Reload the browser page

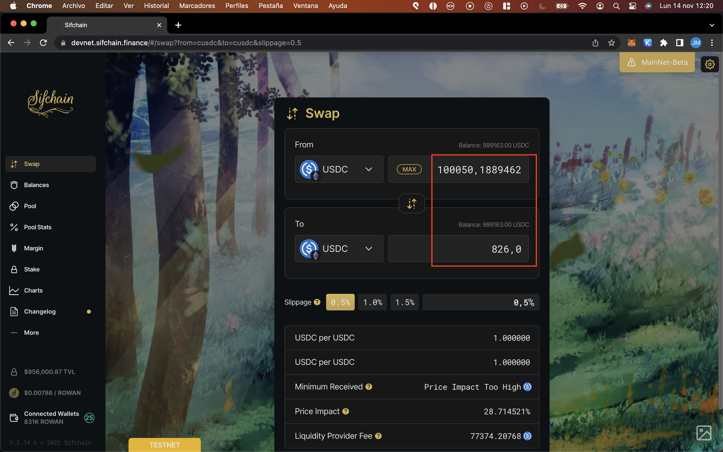43,43
